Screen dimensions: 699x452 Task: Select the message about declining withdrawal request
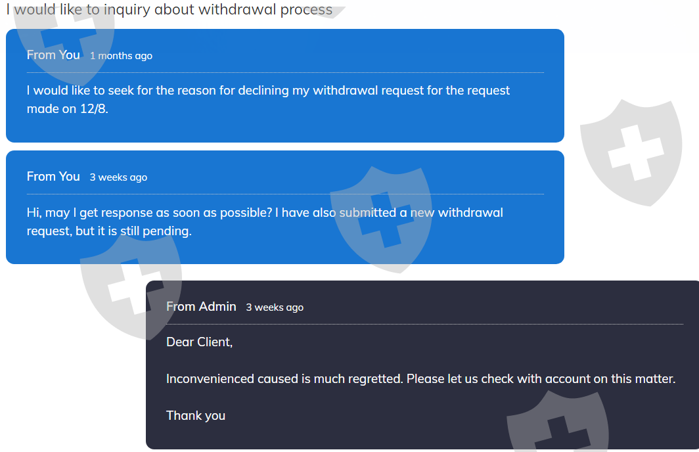tap(268, 99)
